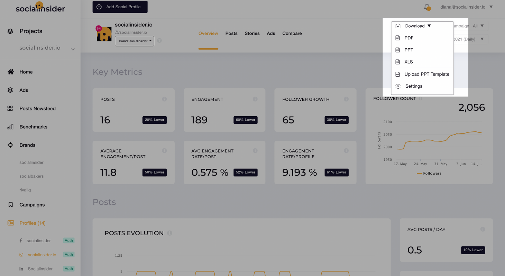Click the Instagram icon beside socialinsider.io

tap(21, 255)
